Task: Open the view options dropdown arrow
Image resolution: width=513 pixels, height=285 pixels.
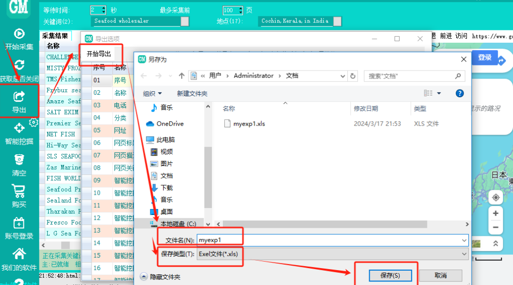Action: click(x=439, y=93)
